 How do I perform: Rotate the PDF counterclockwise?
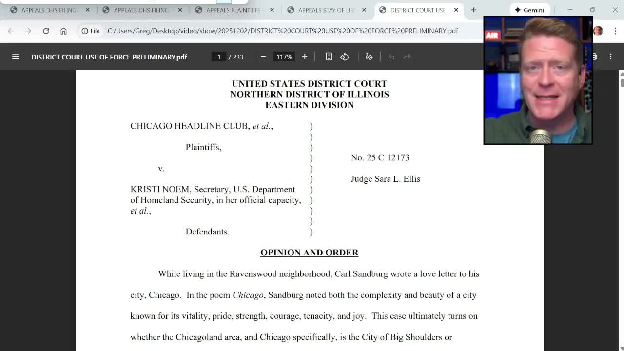coord(345,57)
